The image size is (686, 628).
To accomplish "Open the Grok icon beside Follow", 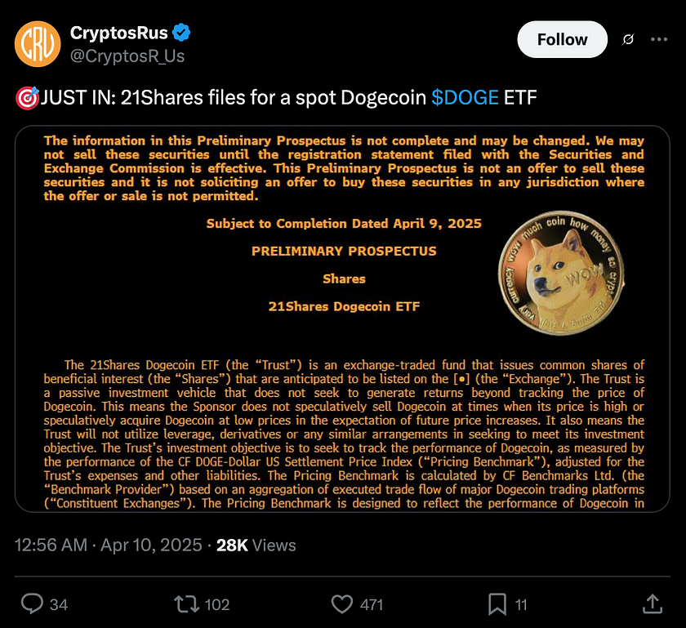I will [x=629, y=39].
